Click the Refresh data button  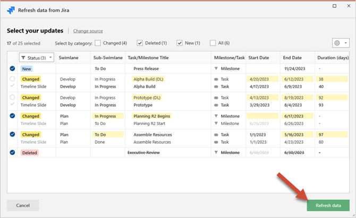328,205
